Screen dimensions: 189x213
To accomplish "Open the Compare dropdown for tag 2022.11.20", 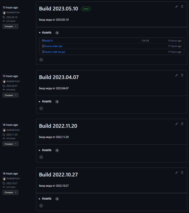I will pos(11,144).
